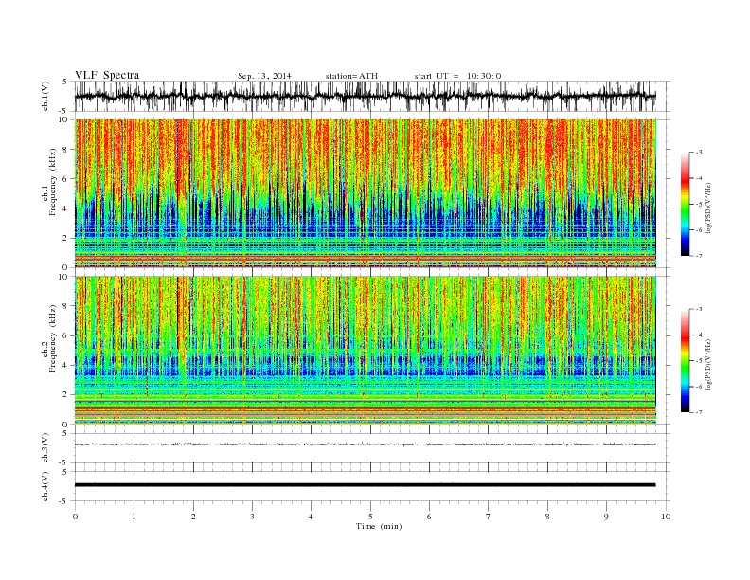The width and height of the screenshot is (750, 580).
Task: Click the 'VLF Spectra' plot title
Action: [107, 75]
